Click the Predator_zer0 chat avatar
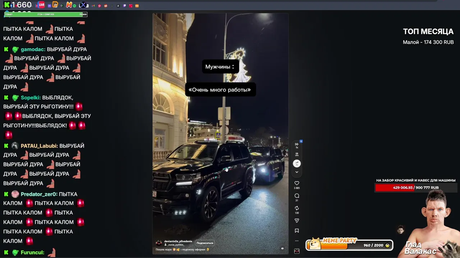Viewport: 460px width, 258px height. [15, 194]
